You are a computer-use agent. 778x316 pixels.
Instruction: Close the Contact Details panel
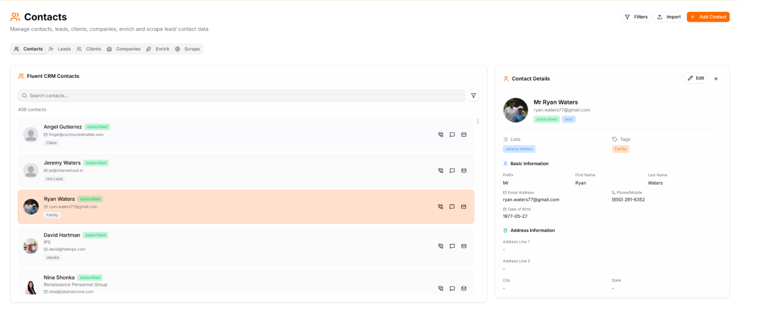tap(716, 79)
